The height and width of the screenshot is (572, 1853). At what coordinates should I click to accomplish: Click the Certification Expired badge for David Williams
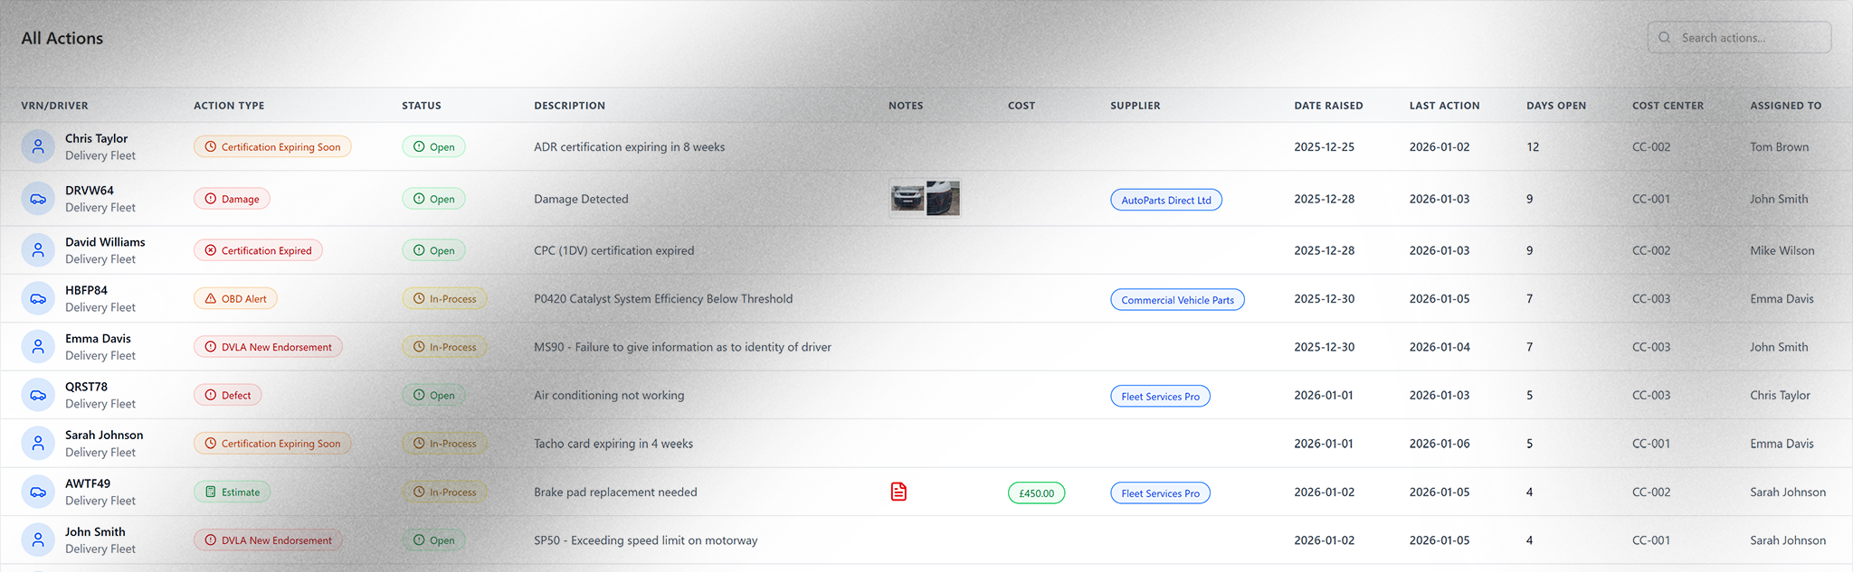(x=258, y=250)
